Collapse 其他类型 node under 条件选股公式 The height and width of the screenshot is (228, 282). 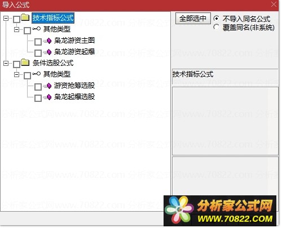17,74
